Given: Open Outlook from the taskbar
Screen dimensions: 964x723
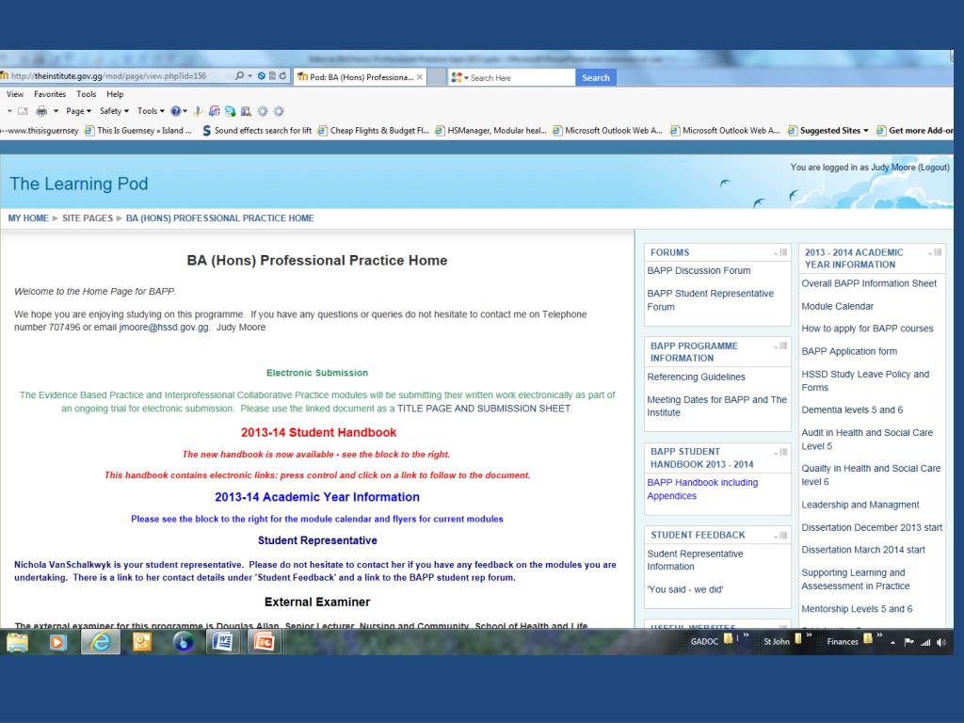Looking at the screenshot, I should coord(142,642).
